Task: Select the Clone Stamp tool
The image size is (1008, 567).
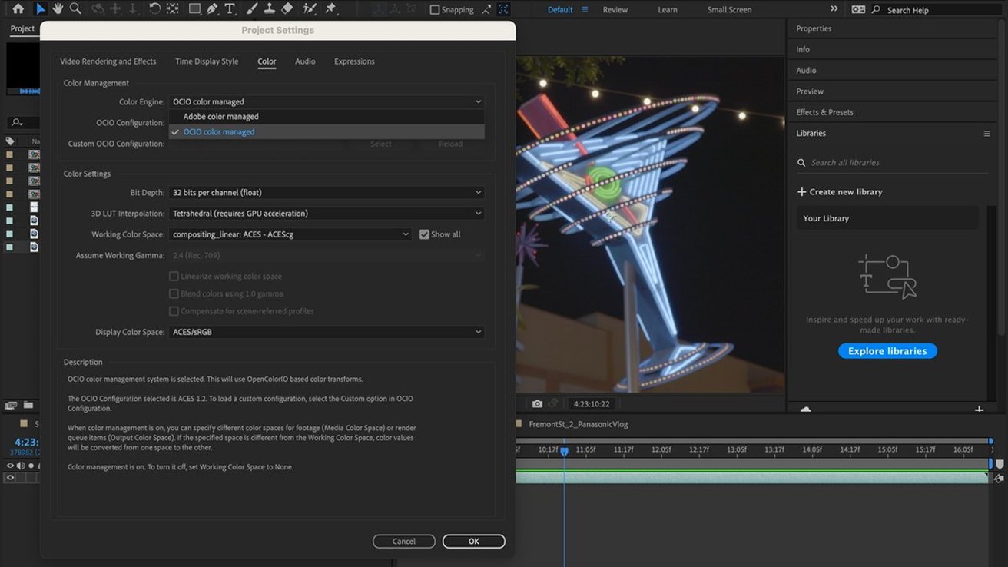Action: click(269, 9)
